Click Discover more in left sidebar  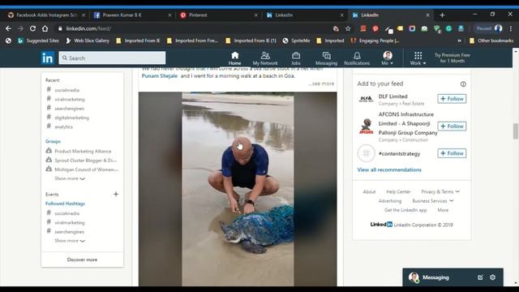pos(82,260)
